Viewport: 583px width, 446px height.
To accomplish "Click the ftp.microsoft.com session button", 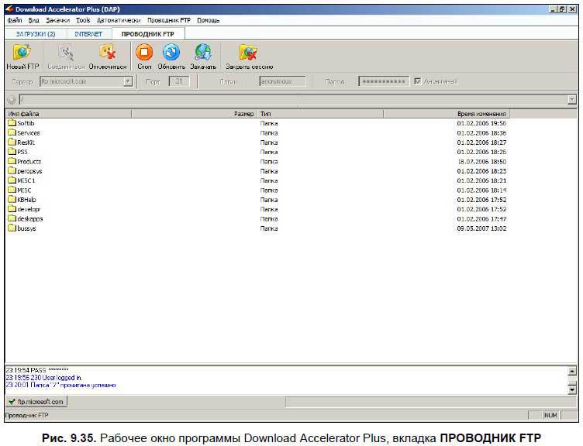I will [36, 402].
